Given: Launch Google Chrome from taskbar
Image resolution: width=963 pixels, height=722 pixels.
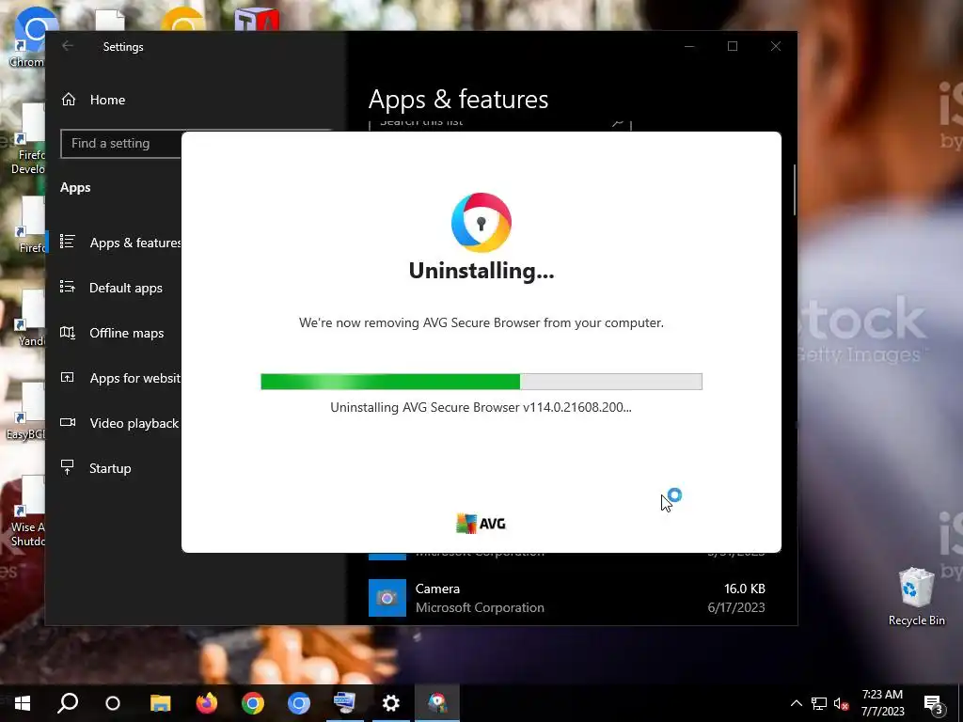Looking at the screenshot, I should click(252, 703).
